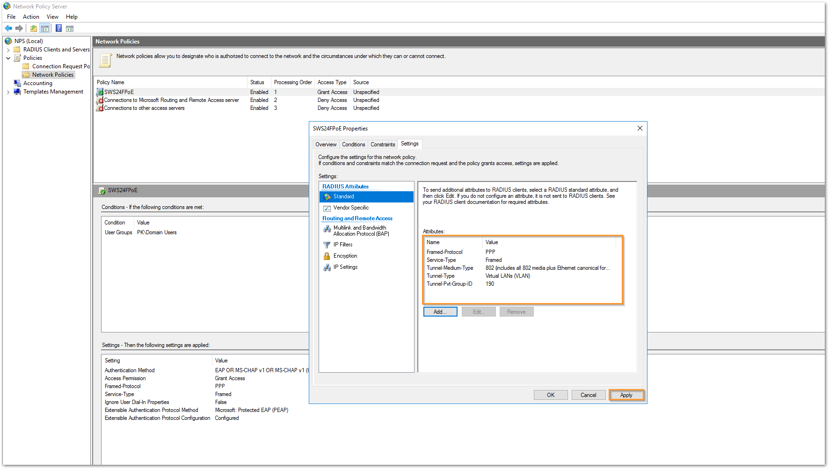This screenshot has width=829, height=469.
Task: Expand the RADIUS Clients and Servers node
Action: [8, 50]
